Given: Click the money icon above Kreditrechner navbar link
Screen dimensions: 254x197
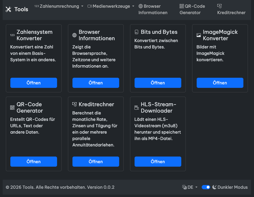Looking at the screenshot, I should tap(219, 6).
